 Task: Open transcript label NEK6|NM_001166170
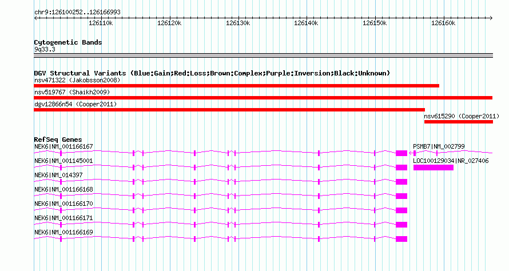(x=63, y=204)
